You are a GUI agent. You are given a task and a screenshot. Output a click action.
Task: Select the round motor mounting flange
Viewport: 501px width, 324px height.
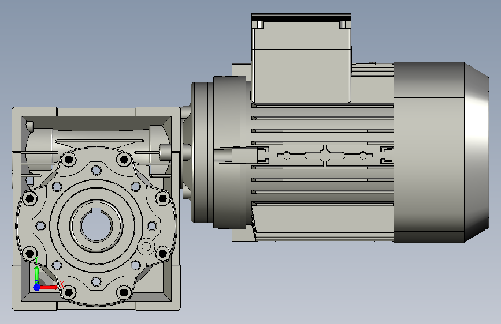click(203, 152)
